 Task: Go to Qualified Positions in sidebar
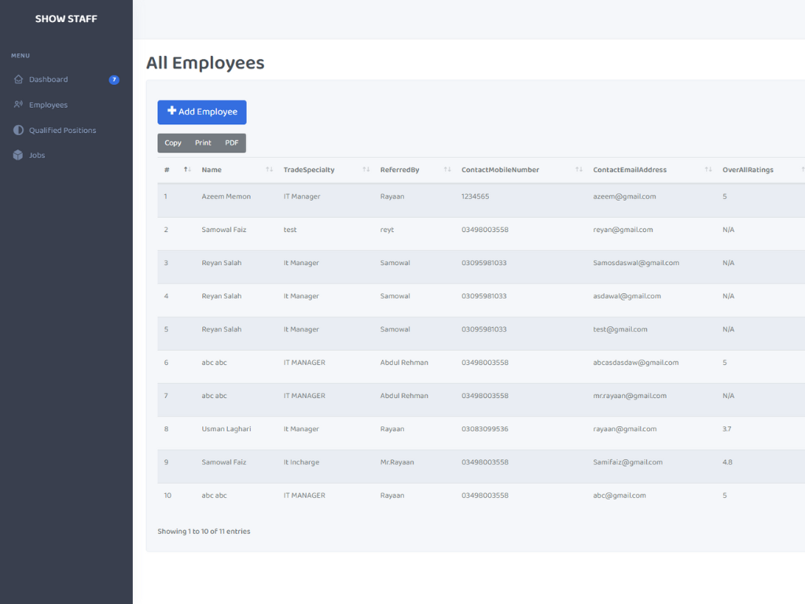pyautogui.click(x=62, y=130)
